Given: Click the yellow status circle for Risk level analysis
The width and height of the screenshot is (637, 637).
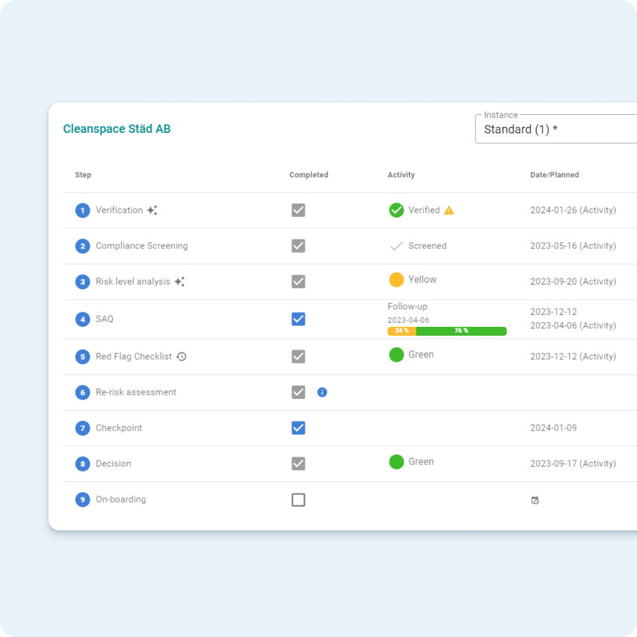Looking at the screenshot, I should (x=395, y=280).
